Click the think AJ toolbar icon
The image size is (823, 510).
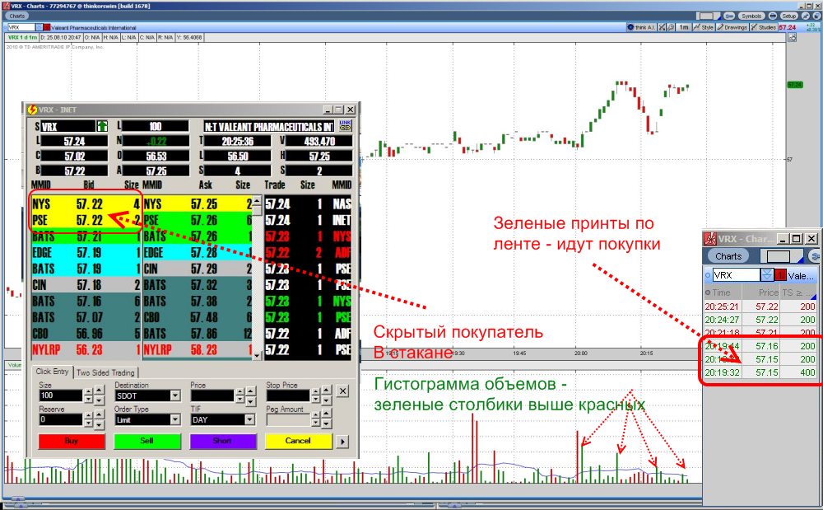tap(641, 27)
